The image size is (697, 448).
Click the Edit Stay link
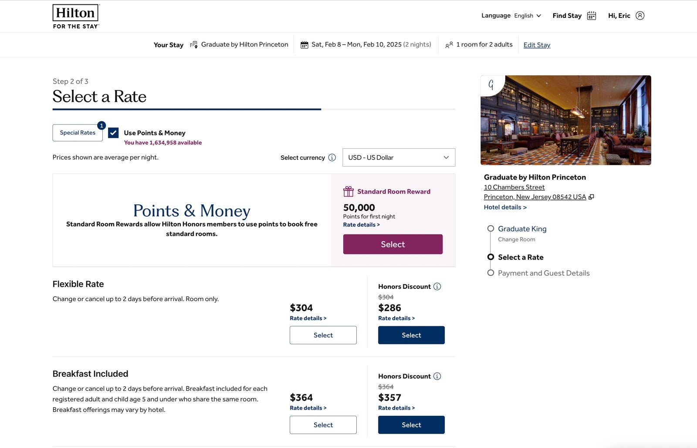(537, 45)
